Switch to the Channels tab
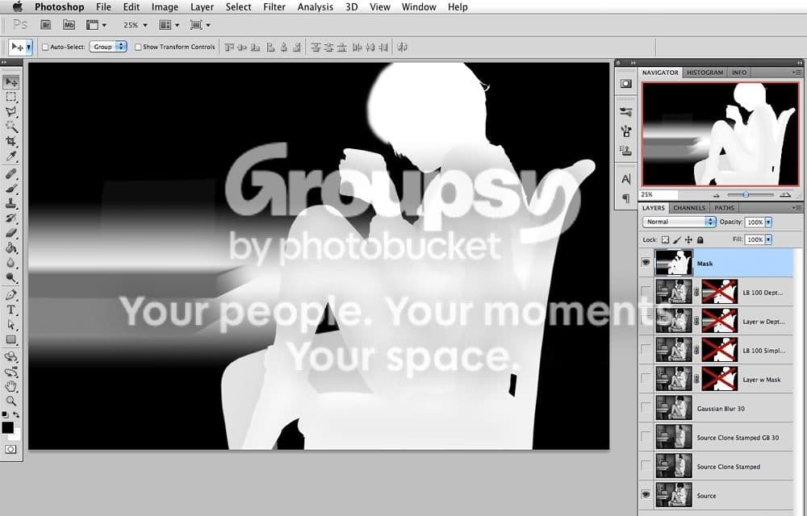Image resolution: width=807 pixels, height=516 pixels. 689,208
